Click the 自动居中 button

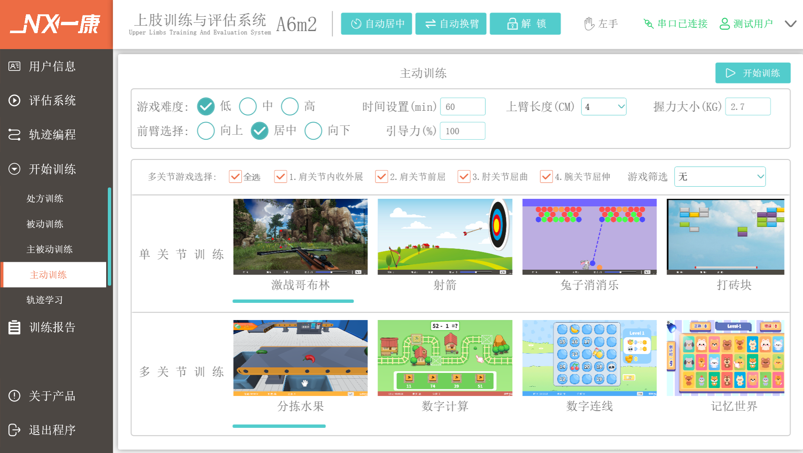pos(376,23)
